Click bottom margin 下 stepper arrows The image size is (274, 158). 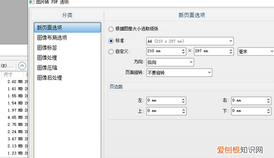tap(268, 111)
